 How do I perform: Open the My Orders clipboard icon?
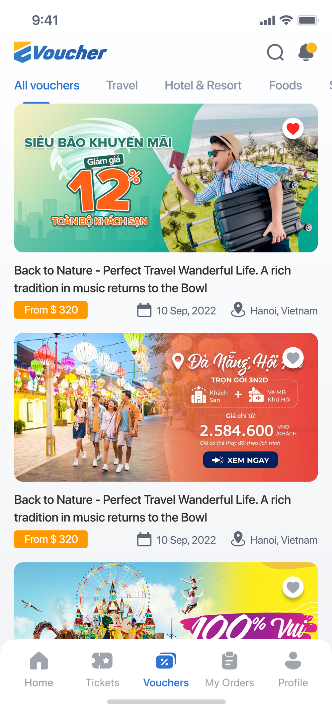pos(229,661)
